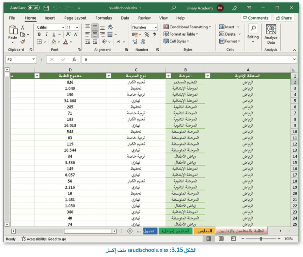Toggle Underline formatting
Viewport: 303px width, 257px height.
(54, 34)
